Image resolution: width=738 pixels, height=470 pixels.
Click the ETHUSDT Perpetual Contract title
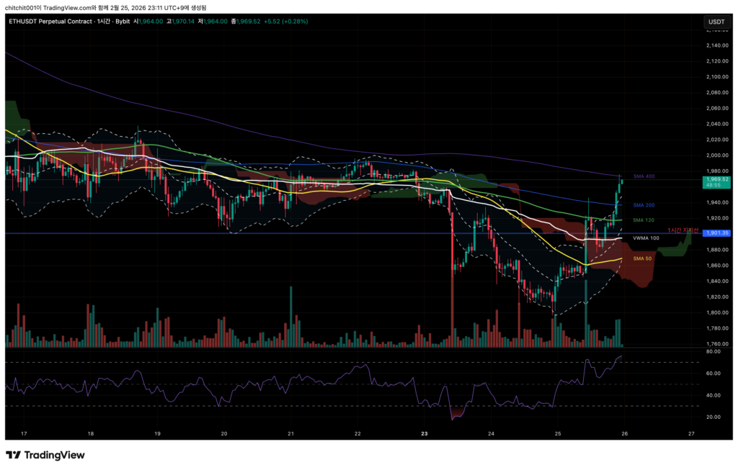56,22
